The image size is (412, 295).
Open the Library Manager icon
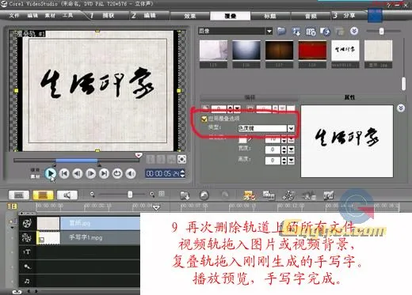click(311, 32)
